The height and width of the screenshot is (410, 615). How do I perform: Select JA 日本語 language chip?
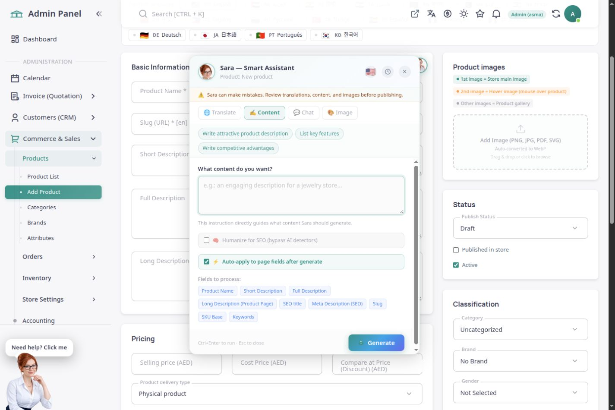click(215, 35)
